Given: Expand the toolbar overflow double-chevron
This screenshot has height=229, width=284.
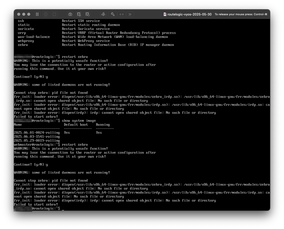Looking at the screenshot, I should click(130, 14).
